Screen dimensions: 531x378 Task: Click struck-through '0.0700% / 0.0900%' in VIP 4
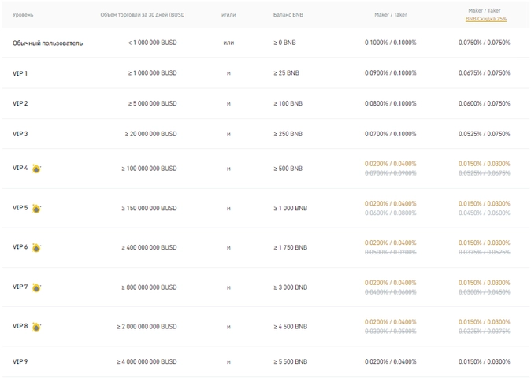point(391,173)
